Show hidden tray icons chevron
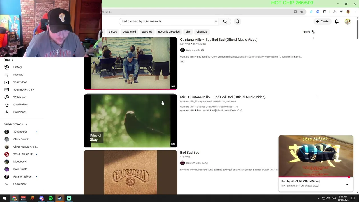Image resolution: width=359 pixels, height=202 pixels. tap(319, 198)
